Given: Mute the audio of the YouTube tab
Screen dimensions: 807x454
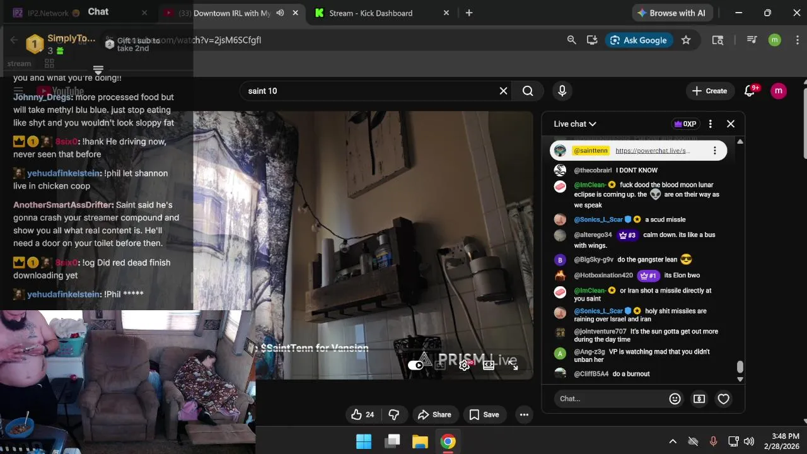Looking at the screenshot, I should (x=280, y=13).
